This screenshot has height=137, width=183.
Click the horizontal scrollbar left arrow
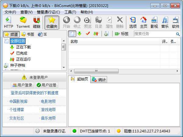point(71,71)
